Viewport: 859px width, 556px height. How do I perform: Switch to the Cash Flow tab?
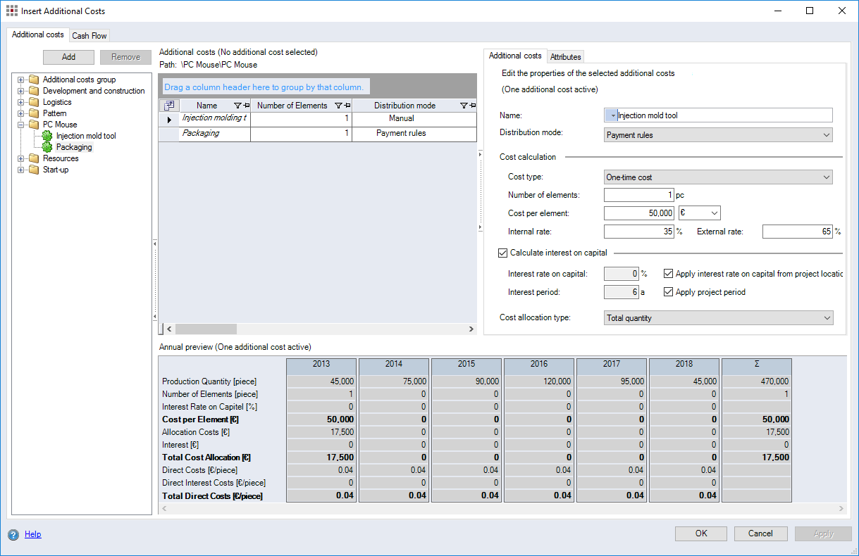coord(89,35)
